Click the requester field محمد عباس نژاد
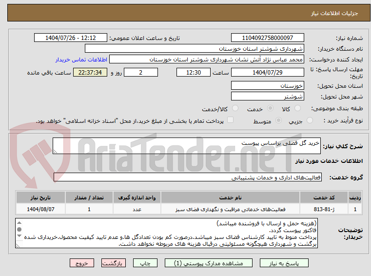 207,59
